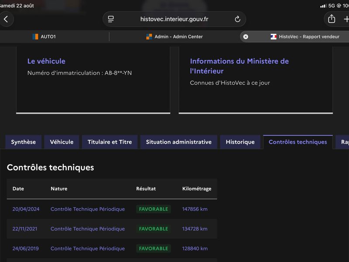Select the date 22/11/2021
The width and height of the screenshot is (349, 262).
click(x=25, y=229)
